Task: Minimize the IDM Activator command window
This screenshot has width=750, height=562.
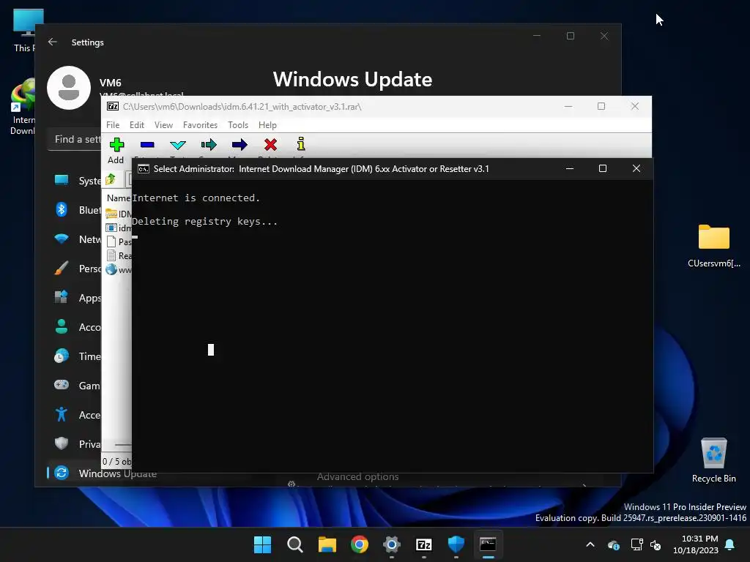Action: [570, 168]
